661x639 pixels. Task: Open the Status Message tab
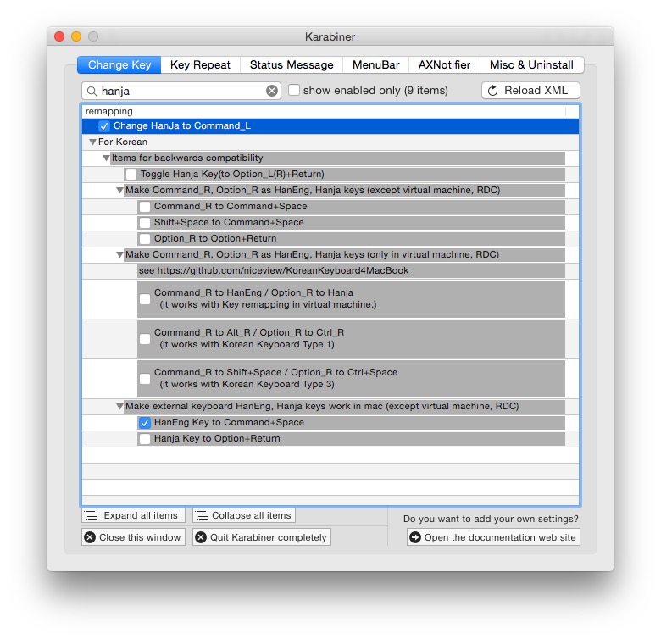[x=292, y=65]
